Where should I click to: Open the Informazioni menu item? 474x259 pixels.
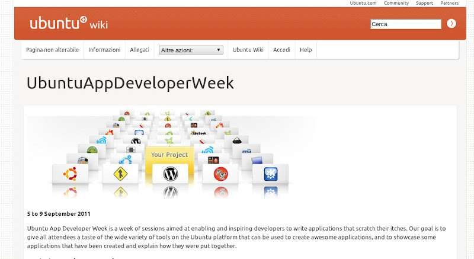click(104, 50)
